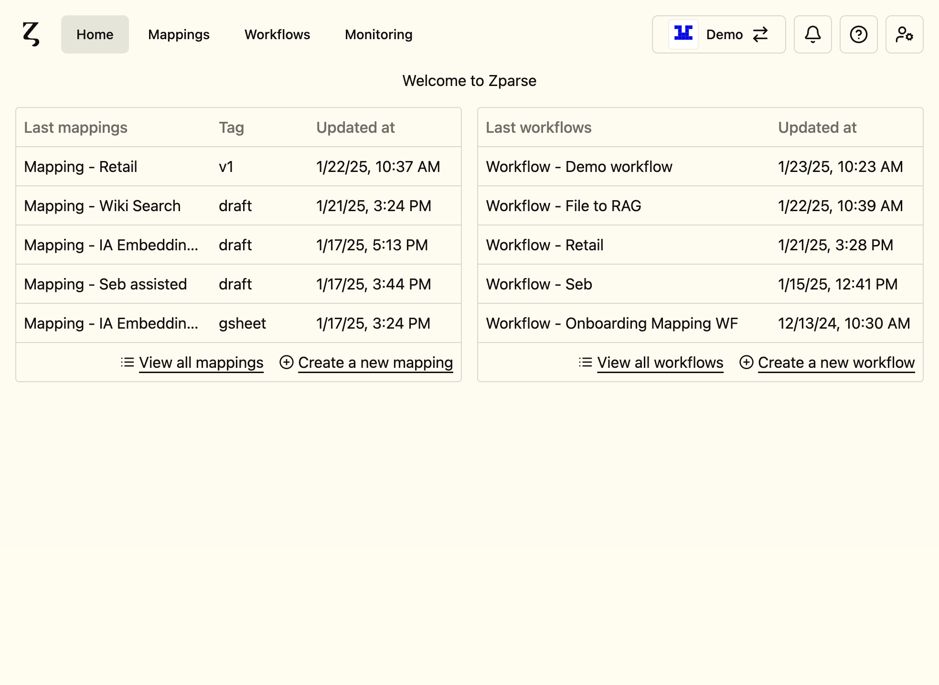The image size is (939, 685).
Task: Open Mapping - IA Embeddin... updated 5:13 PM
Action: pos(238,245)
